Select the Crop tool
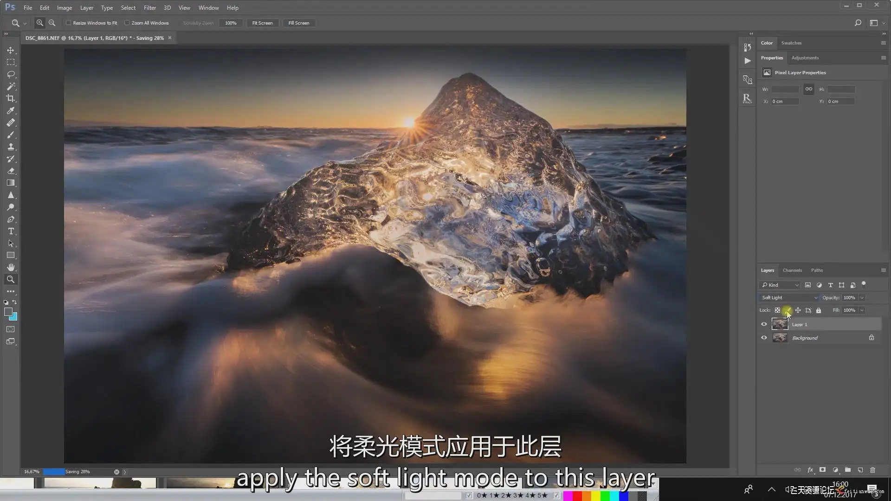The height and width of the screenshot is (501, 891). pyautogui.click(x=11, y=98)
